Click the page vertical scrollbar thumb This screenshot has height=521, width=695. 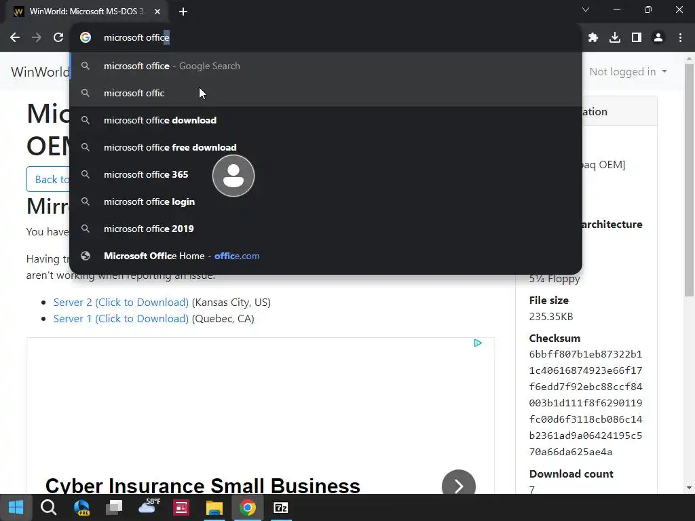tap(689, 179)
